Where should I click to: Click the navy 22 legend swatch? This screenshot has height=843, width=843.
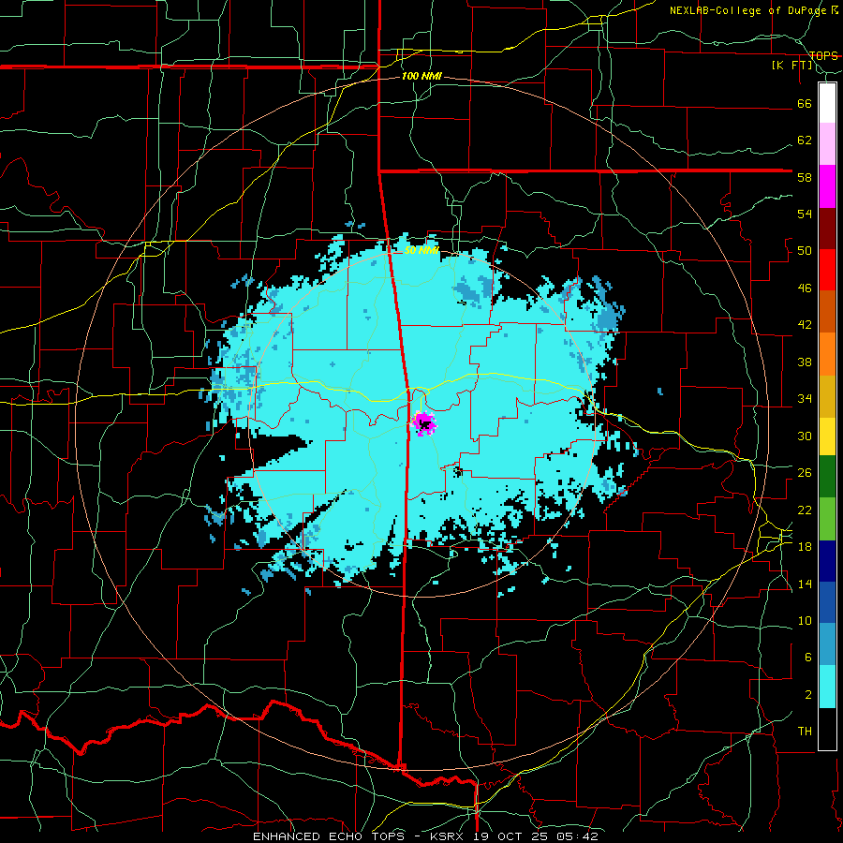pyautogui.click(x=827, y=561)
